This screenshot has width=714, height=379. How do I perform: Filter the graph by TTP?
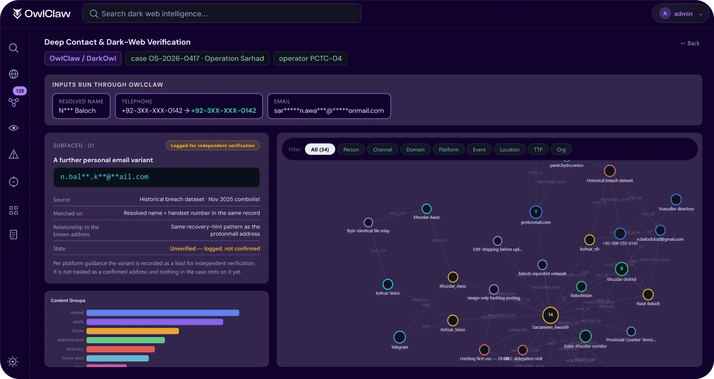point(538,150)
